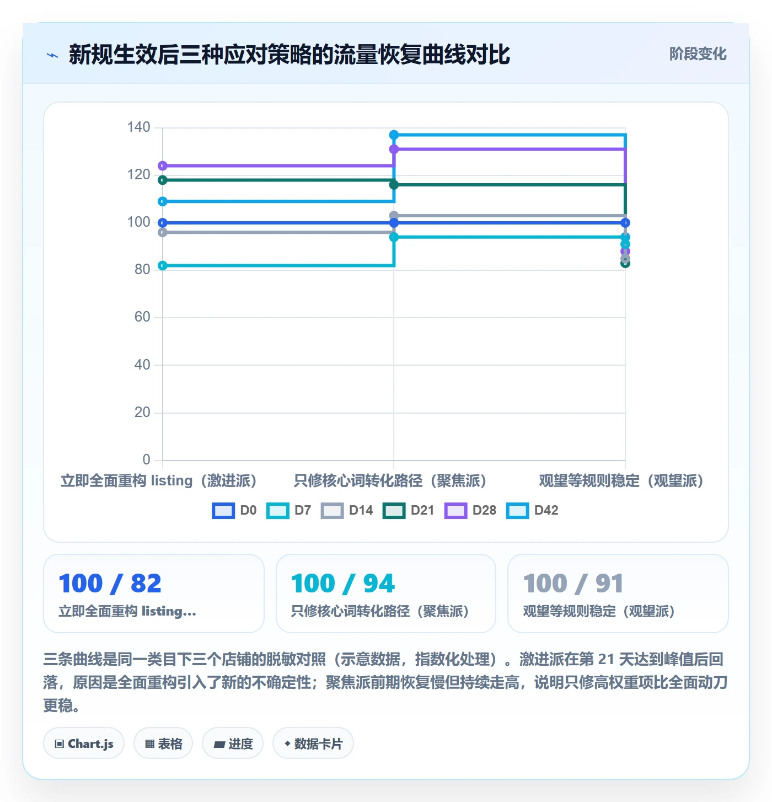Toggle the D21 legend item
The height and width of the screenshot is (802, 772).
(409, 510)
